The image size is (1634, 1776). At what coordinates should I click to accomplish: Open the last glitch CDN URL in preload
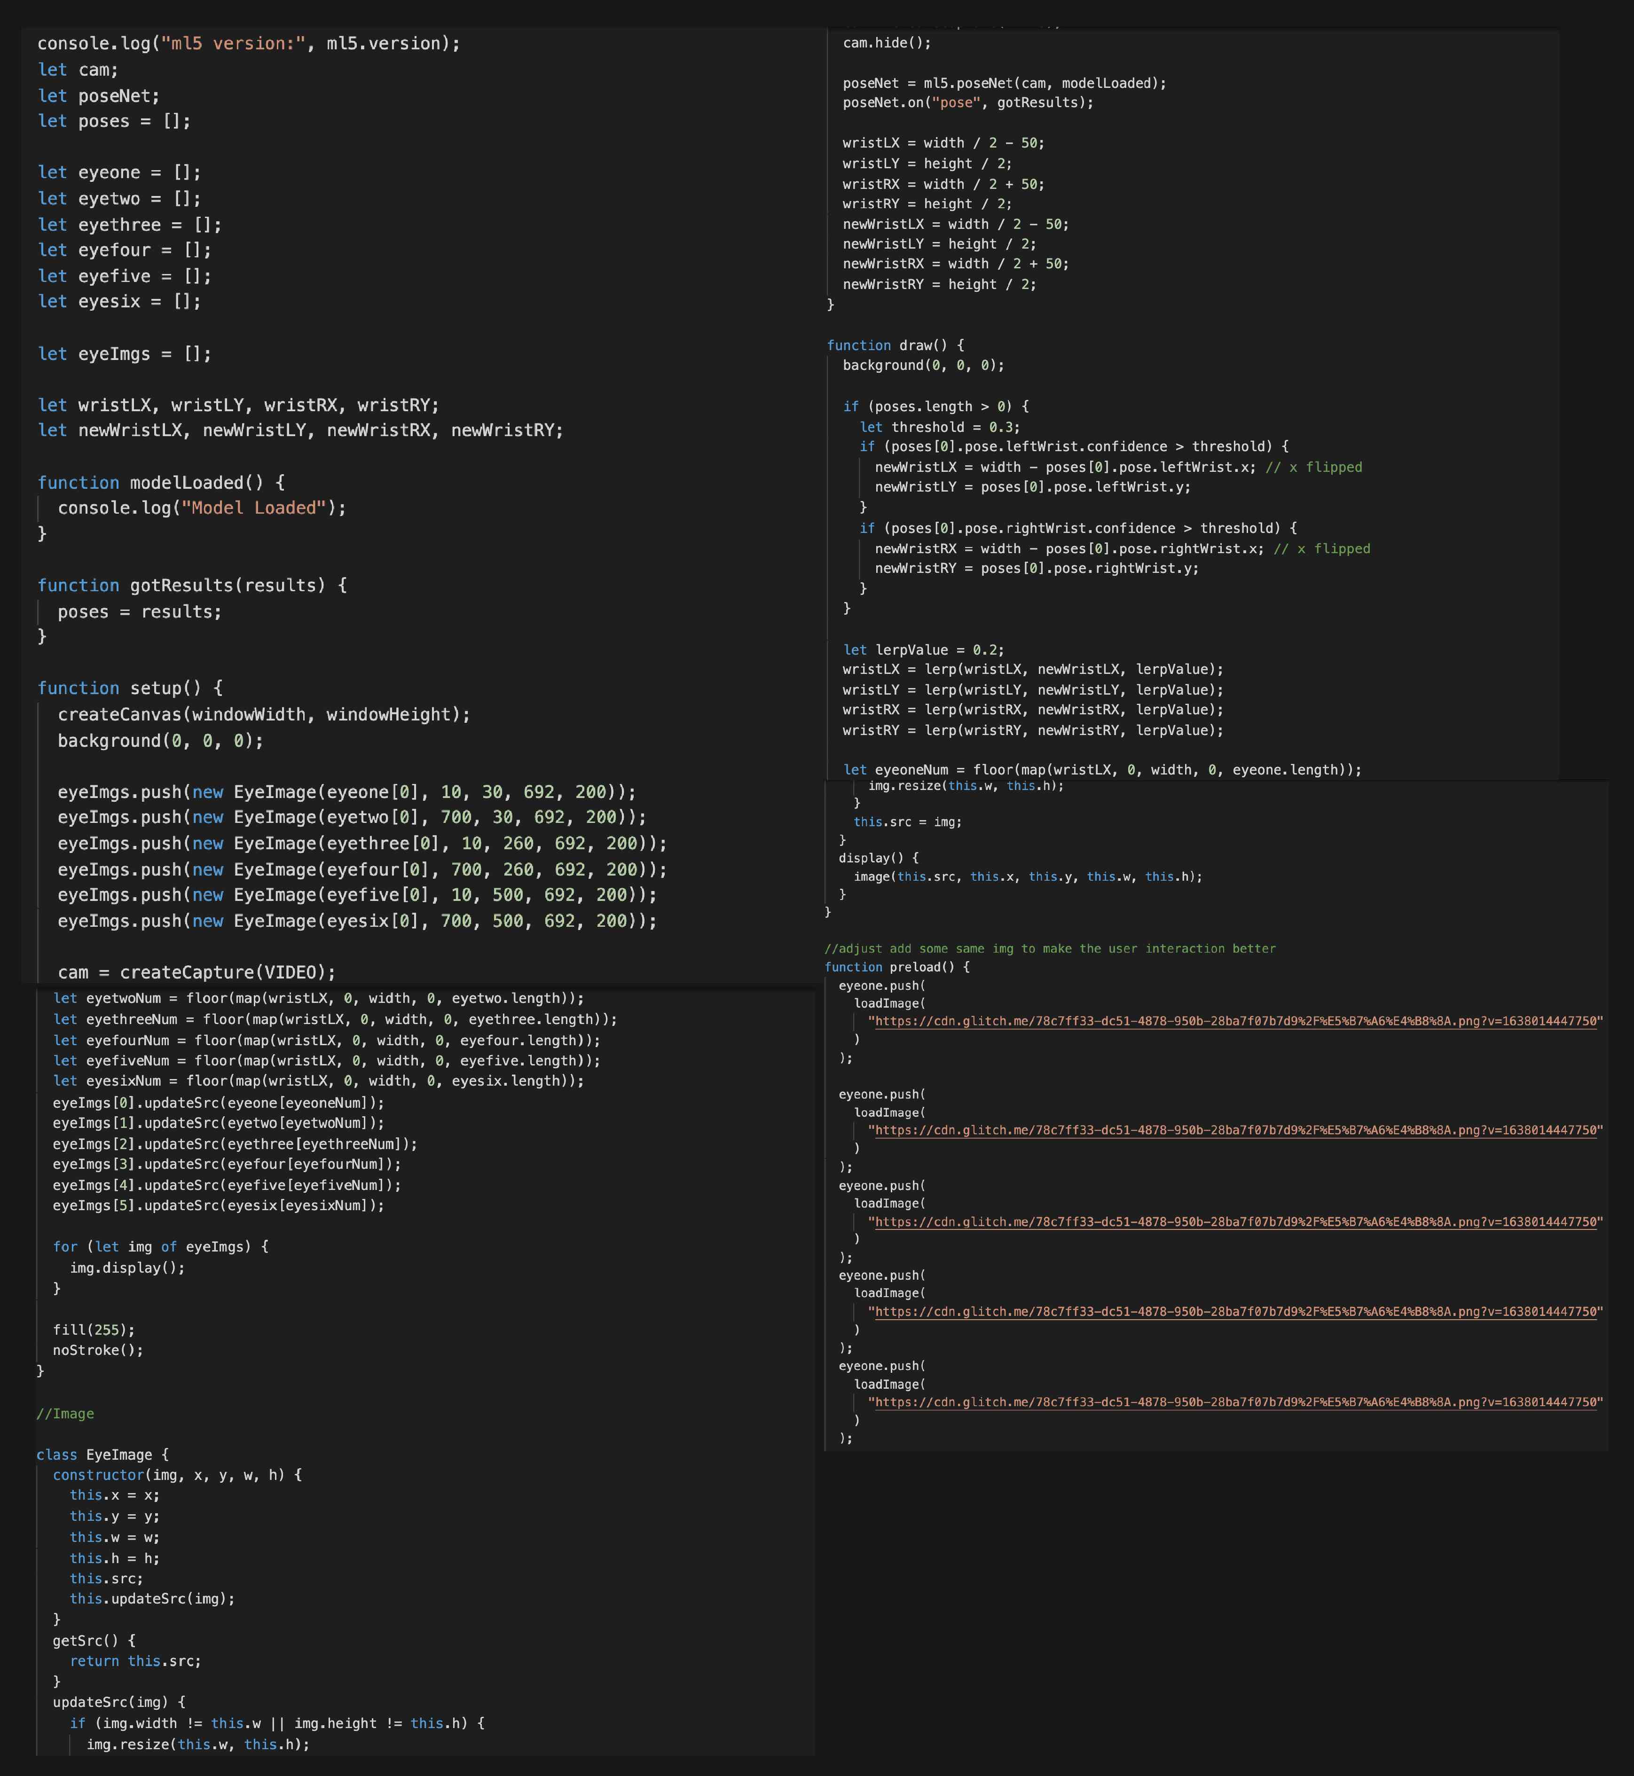(x=1235, y=1402)
